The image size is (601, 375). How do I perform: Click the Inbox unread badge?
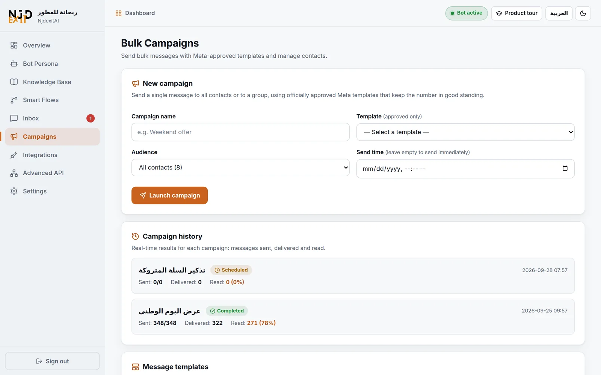91,118
